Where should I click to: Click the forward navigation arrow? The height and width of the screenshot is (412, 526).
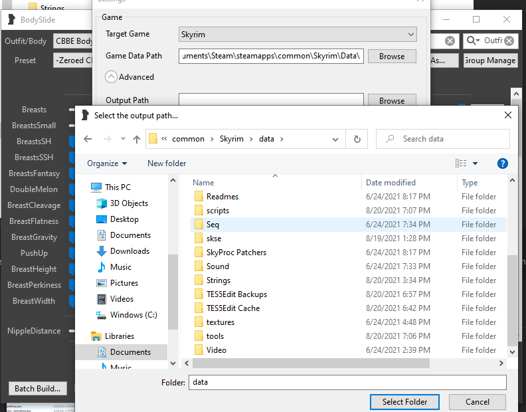[x=108, y=139]
